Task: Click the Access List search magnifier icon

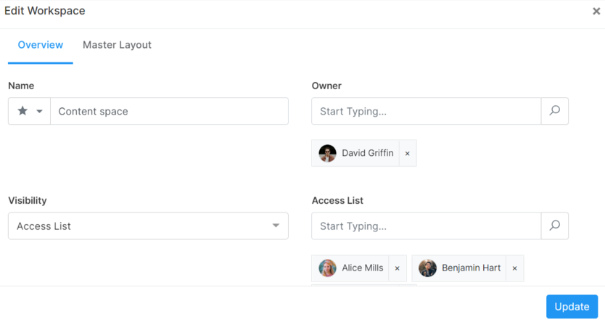Action: click(555, 226)
